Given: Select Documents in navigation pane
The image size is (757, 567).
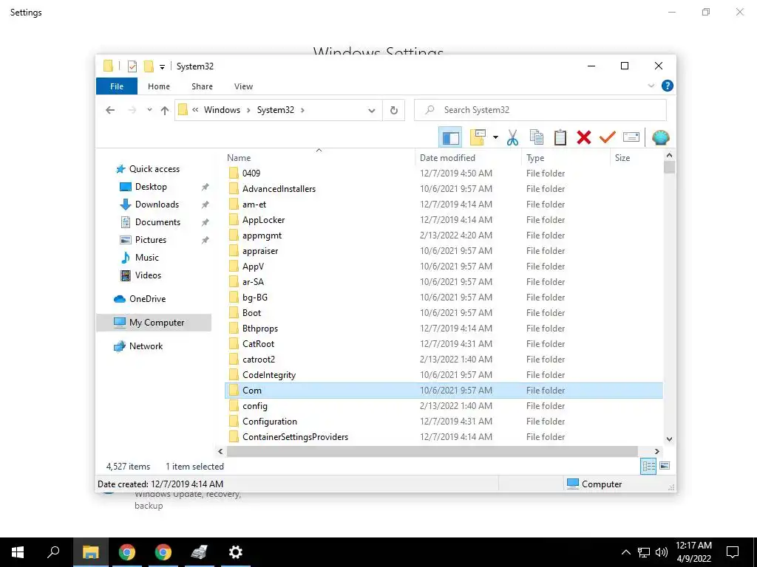Looking at the screenshot, I should click(x=157, y=222).
